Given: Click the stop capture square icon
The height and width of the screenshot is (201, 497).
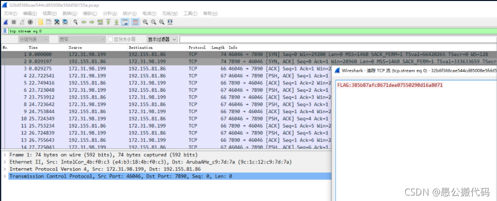Looking at the screenshot, I should [x=14, y=22].
